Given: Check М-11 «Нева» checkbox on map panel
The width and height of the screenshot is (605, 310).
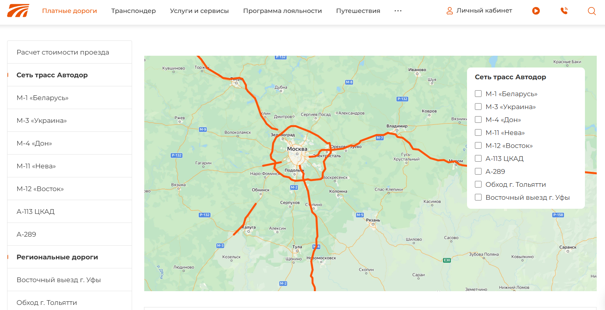Looking at the screenshot, I should (x=478, y=133).
